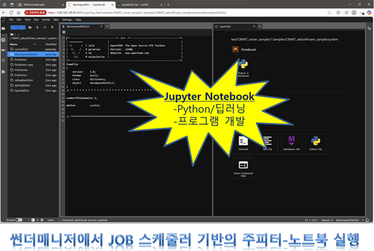The height and width of the screenshot is (251, 374).
Task: Open the Tabs menu
Action: (56, 19)
